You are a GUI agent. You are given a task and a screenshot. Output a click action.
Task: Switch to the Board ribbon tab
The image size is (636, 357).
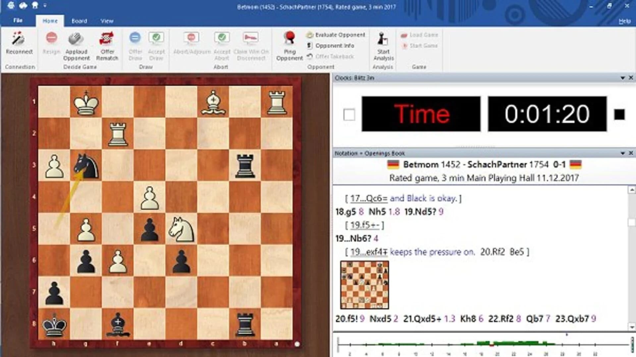click(79, 21)
